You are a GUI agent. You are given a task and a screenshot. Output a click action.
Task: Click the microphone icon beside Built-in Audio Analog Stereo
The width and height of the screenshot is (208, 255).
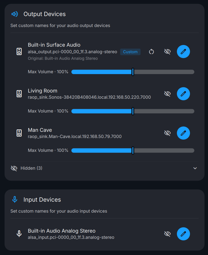point(19,234)
